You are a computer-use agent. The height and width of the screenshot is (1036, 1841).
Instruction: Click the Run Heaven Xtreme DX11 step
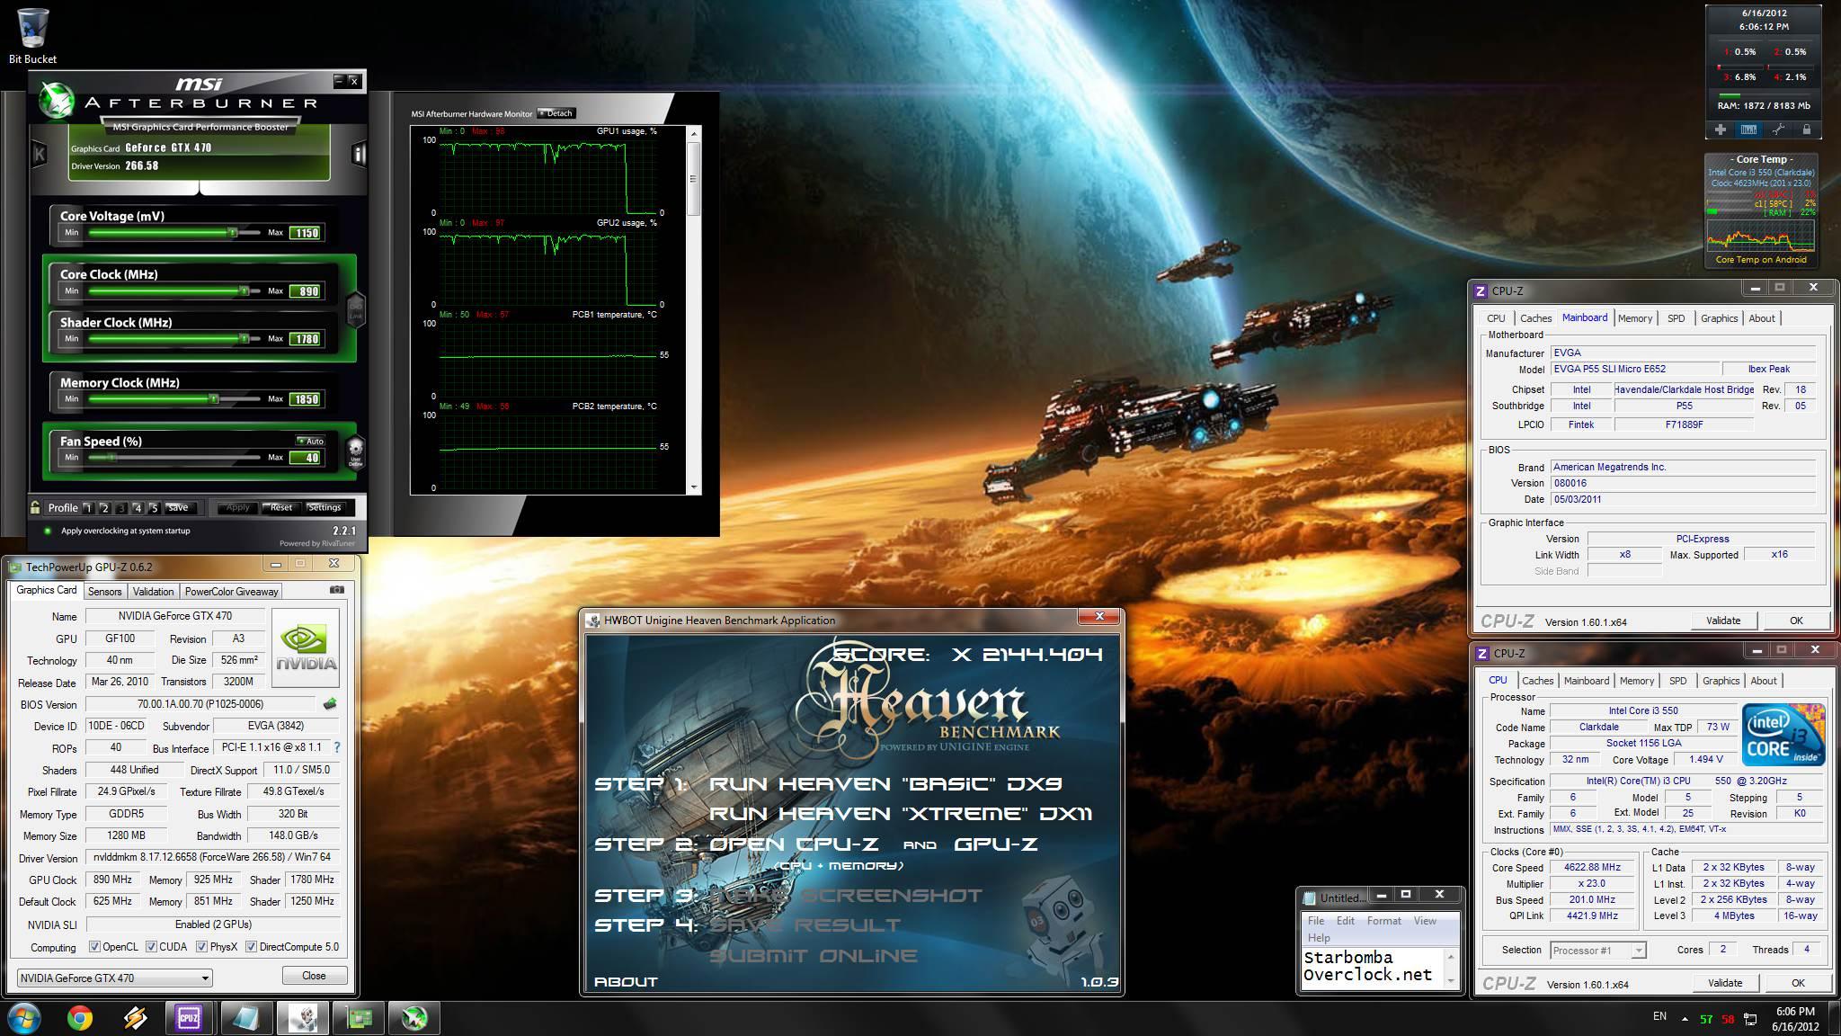[901, 814]
